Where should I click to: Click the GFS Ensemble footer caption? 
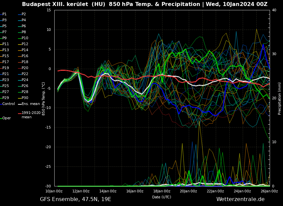[x=76, y=199]
